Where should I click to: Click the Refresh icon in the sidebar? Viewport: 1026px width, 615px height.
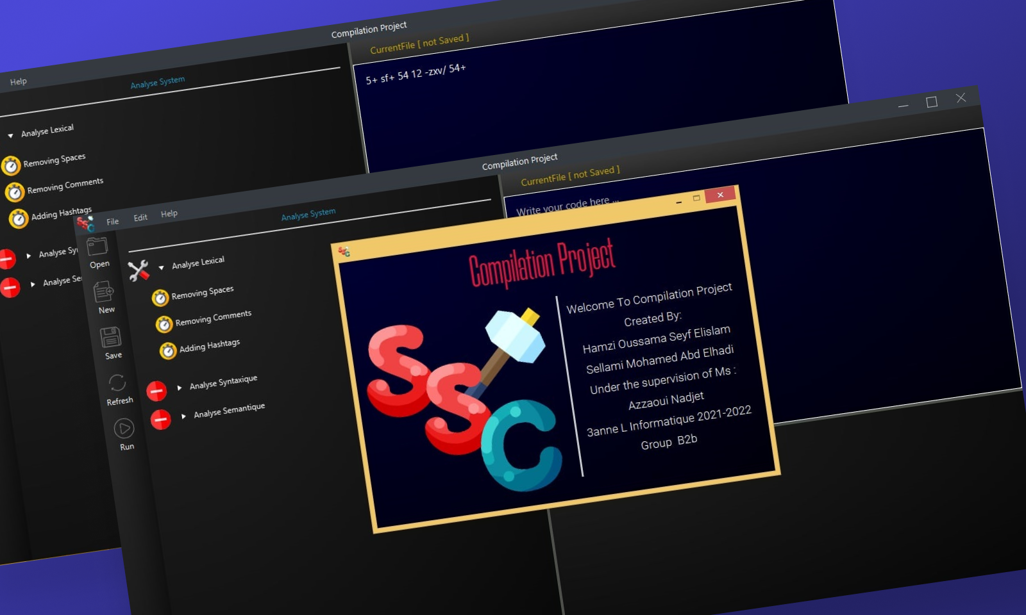(117, 383)
